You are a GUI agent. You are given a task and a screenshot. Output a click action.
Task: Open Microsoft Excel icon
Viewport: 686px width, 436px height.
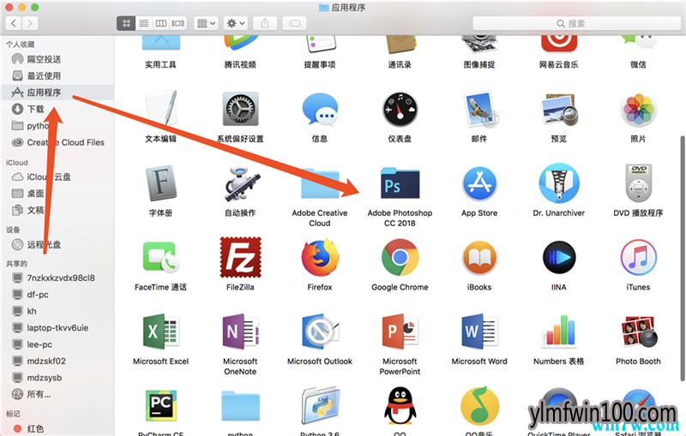[x=160, y=332]
